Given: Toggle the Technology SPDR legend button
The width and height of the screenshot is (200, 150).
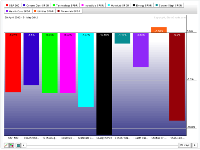Looking at the screenshot, I should tap(65, 5).
